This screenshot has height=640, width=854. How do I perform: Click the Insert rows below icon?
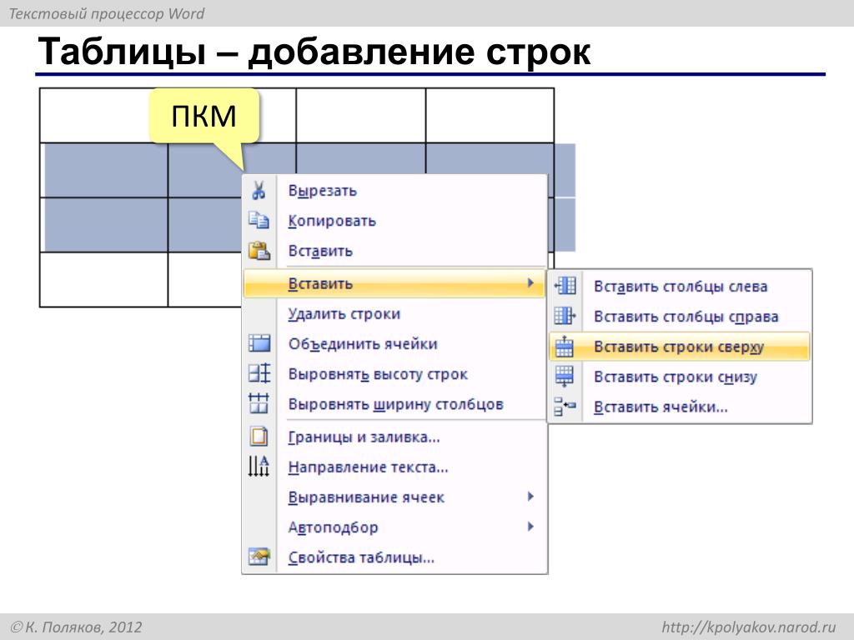(565, 377)
